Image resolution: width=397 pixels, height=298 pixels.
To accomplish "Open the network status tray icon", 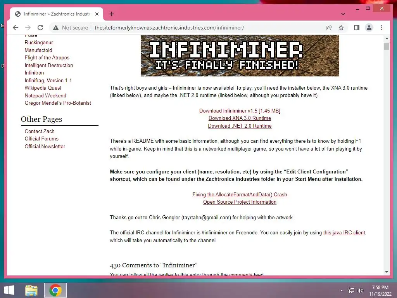I will click(x=351, y=291).
